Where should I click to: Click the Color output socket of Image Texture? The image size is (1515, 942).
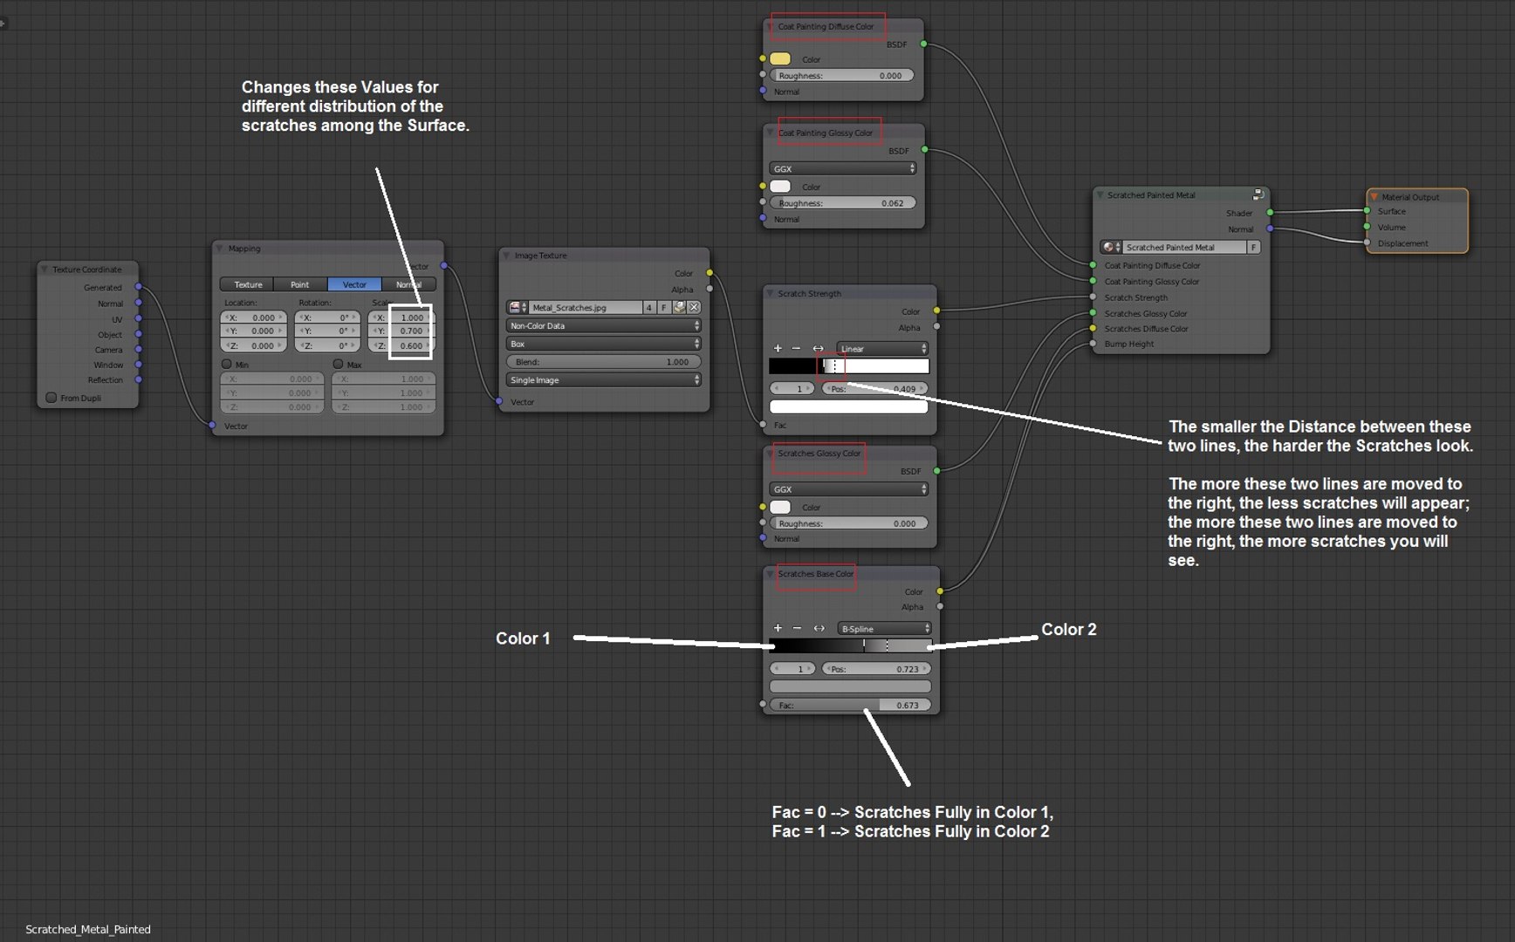[710, 273]
